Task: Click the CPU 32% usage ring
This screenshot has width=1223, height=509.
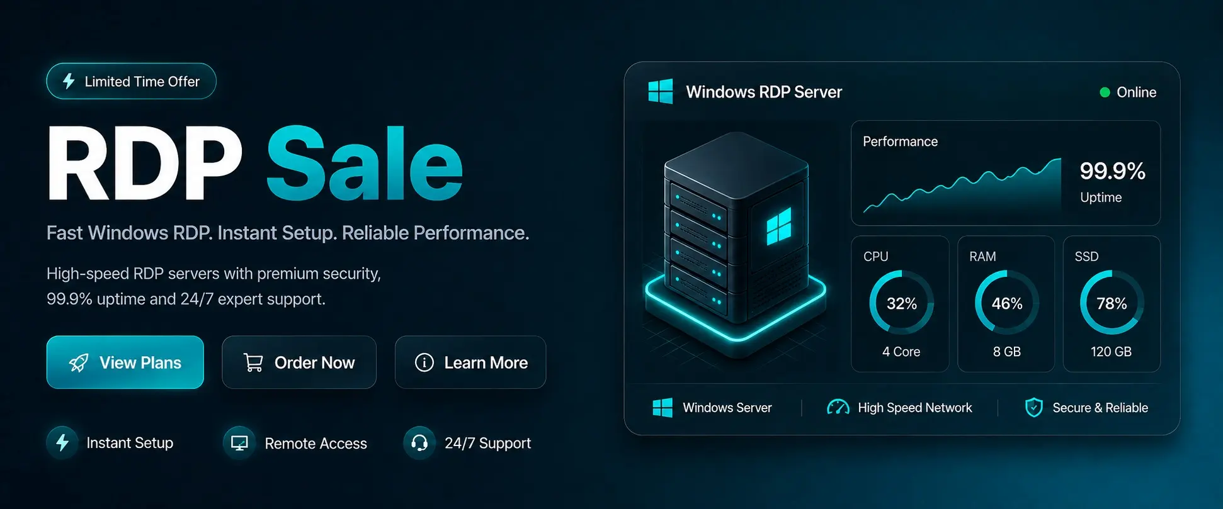Action: (901, 303)
